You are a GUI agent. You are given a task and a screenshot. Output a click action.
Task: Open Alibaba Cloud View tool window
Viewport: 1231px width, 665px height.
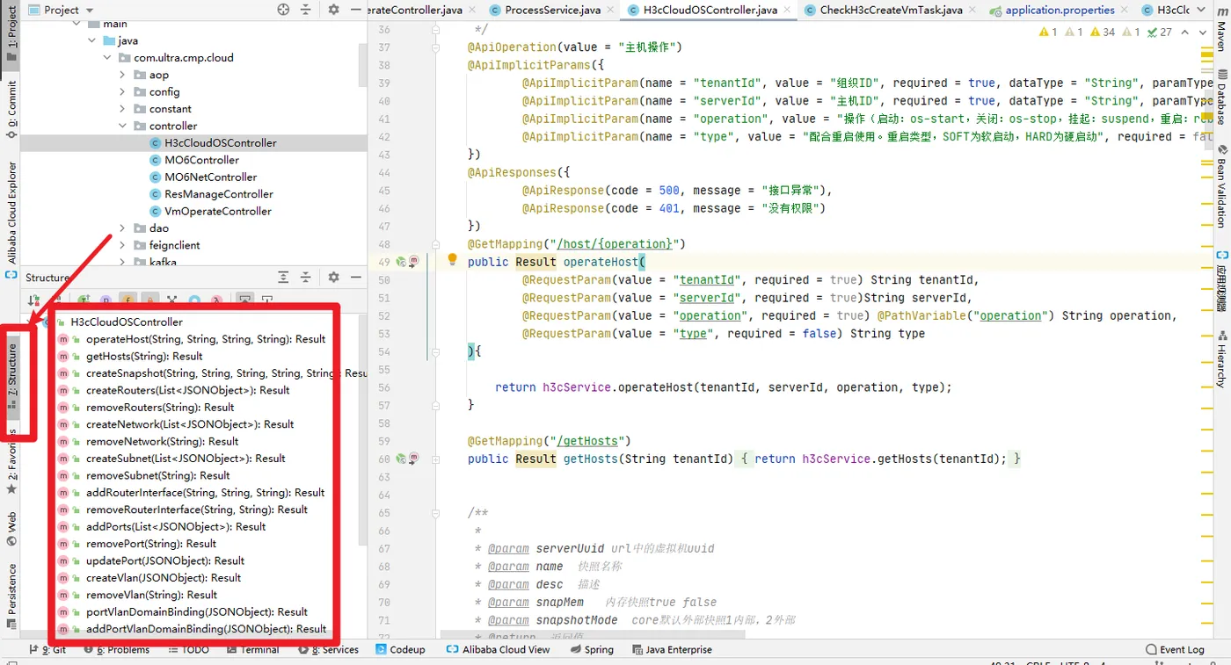pyautogui.click(x=499, y=650)
